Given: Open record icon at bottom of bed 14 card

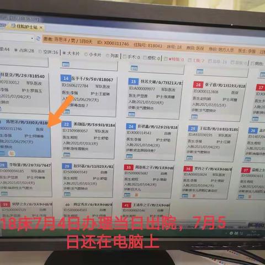Looking at the screenshot, I should 66,112.
